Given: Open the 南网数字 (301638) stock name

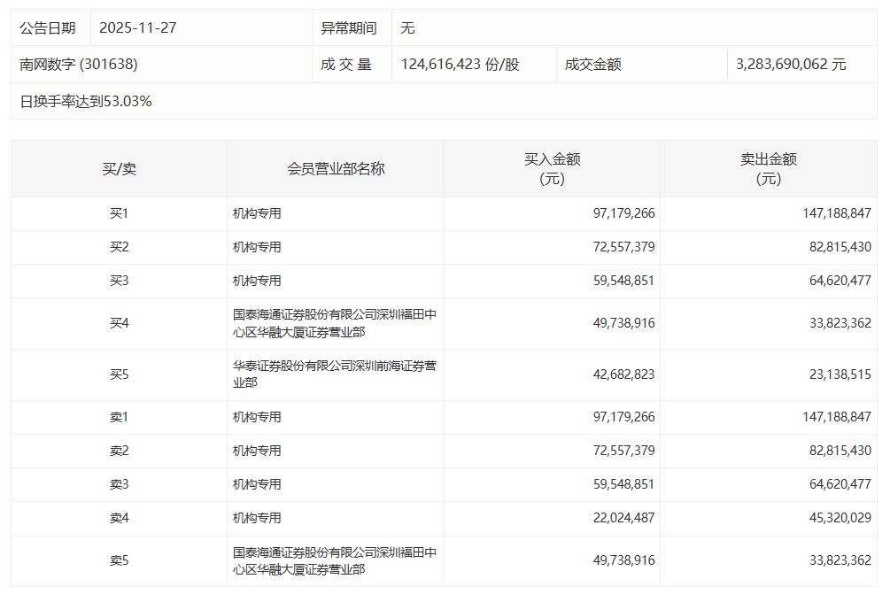Looking at the screenshot, I should pyautogui.click(x=79, y=65).
